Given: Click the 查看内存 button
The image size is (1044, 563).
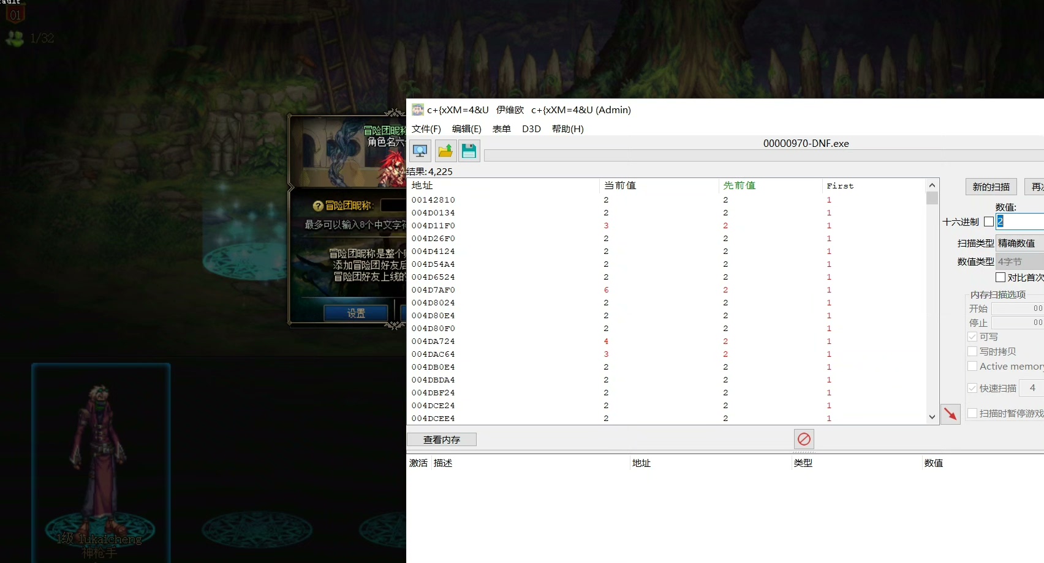Looking at the screenshot, I should coord(442,439).
